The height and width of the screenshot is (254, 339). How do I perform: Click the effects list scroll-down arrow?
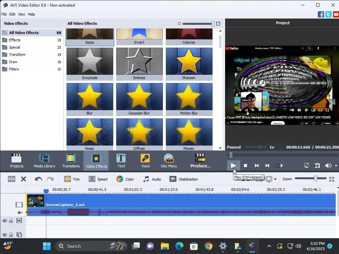(220, 148)
